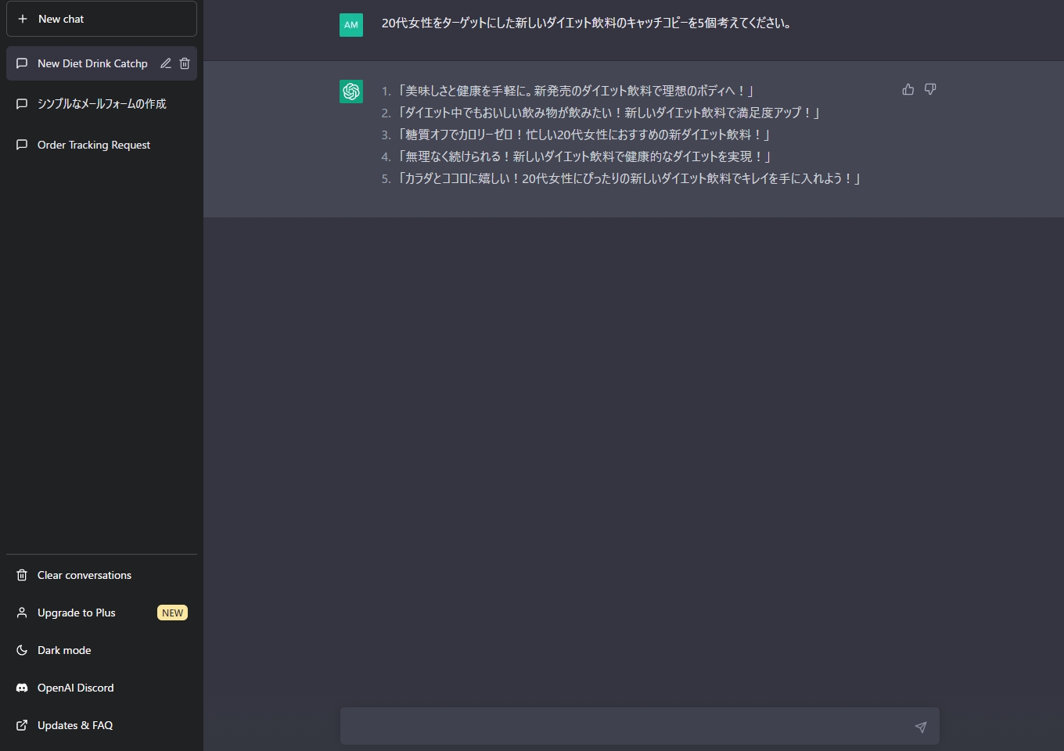This screenshot has width=1064, height=751.
Task: Delete the chat using the trash icon
Action: (185, 63)
